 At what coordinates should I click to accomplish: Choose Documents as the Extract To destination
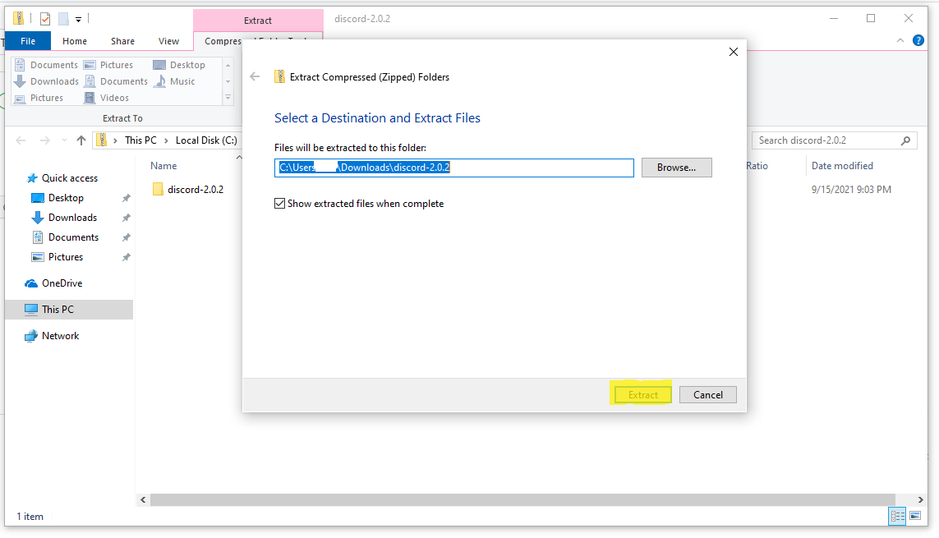(x=46, y=65)
